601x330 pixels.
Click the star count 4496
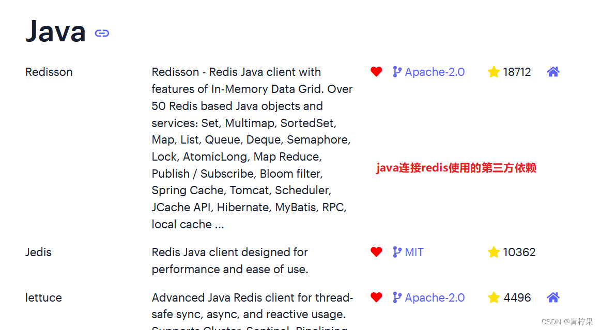[x=517, y=298]
